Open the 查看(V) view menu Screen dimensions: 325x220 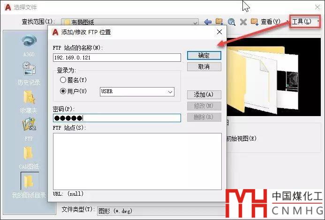(x=270, y=22)
